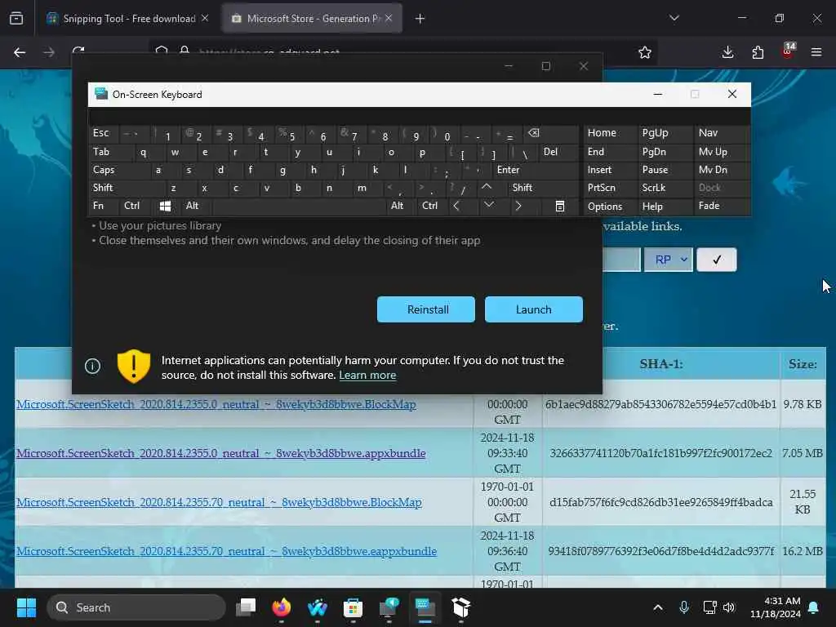Viewport: 836px width, 627px height.
Task: Download ScreenSketch 2020.814.2355.70 eappxbundle
Action: [226, 551]
